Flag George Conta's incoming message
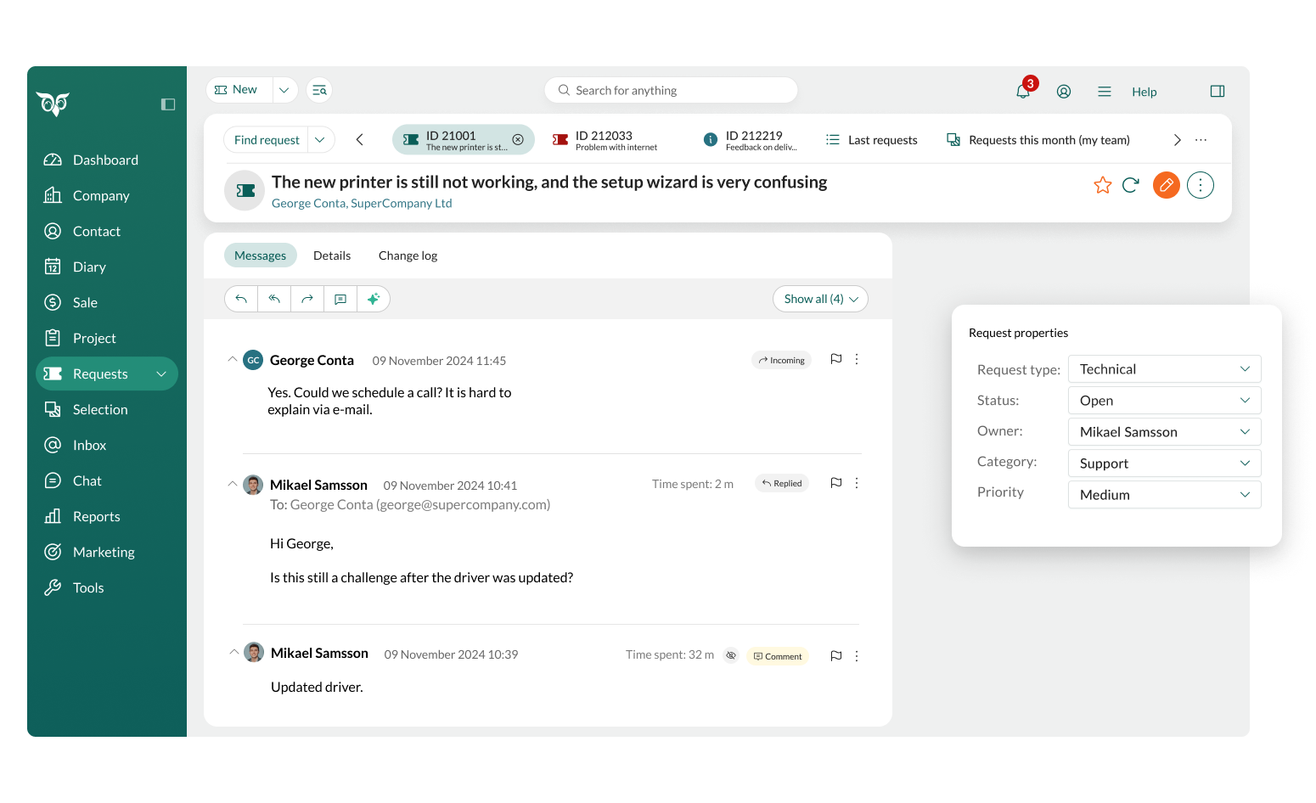The width and height of the screenshot is (1316, 803). pyautogui.click(x=835, y=359)
